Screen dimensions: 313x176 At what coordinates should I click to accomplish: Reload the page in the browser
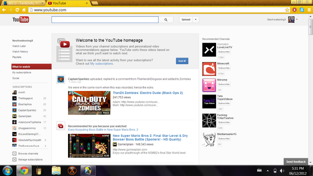(x=17, y=10)
